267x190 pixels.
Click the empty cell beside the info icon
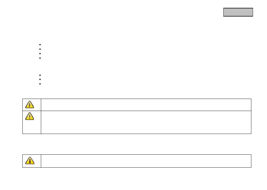click(146, 161)
